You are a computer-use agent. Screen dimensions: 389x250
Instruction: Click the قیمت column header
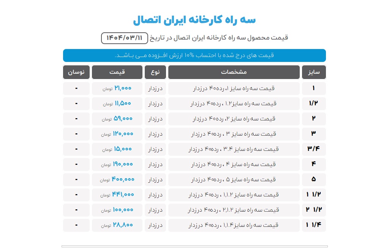pyautogui.click(x=117, y=72)
